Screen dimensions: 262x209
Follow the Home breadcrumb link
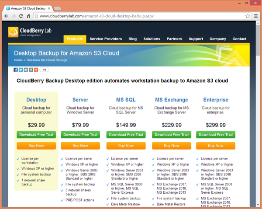click(18, 60)
